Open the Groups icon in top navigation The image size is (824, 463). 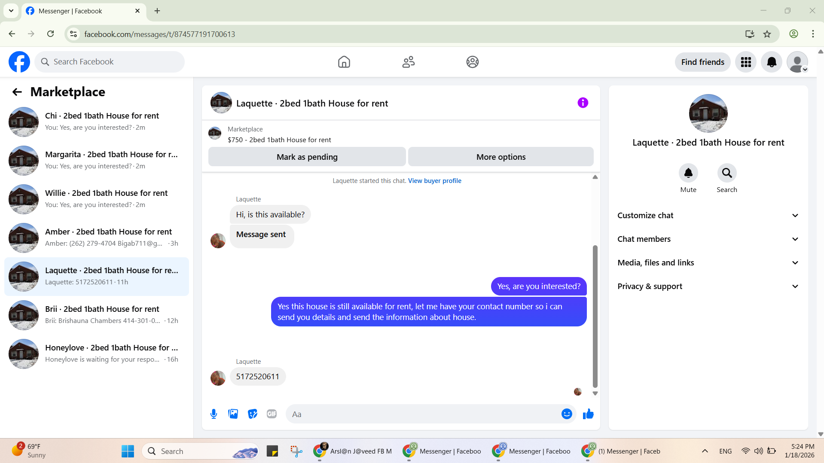(473, 62)
